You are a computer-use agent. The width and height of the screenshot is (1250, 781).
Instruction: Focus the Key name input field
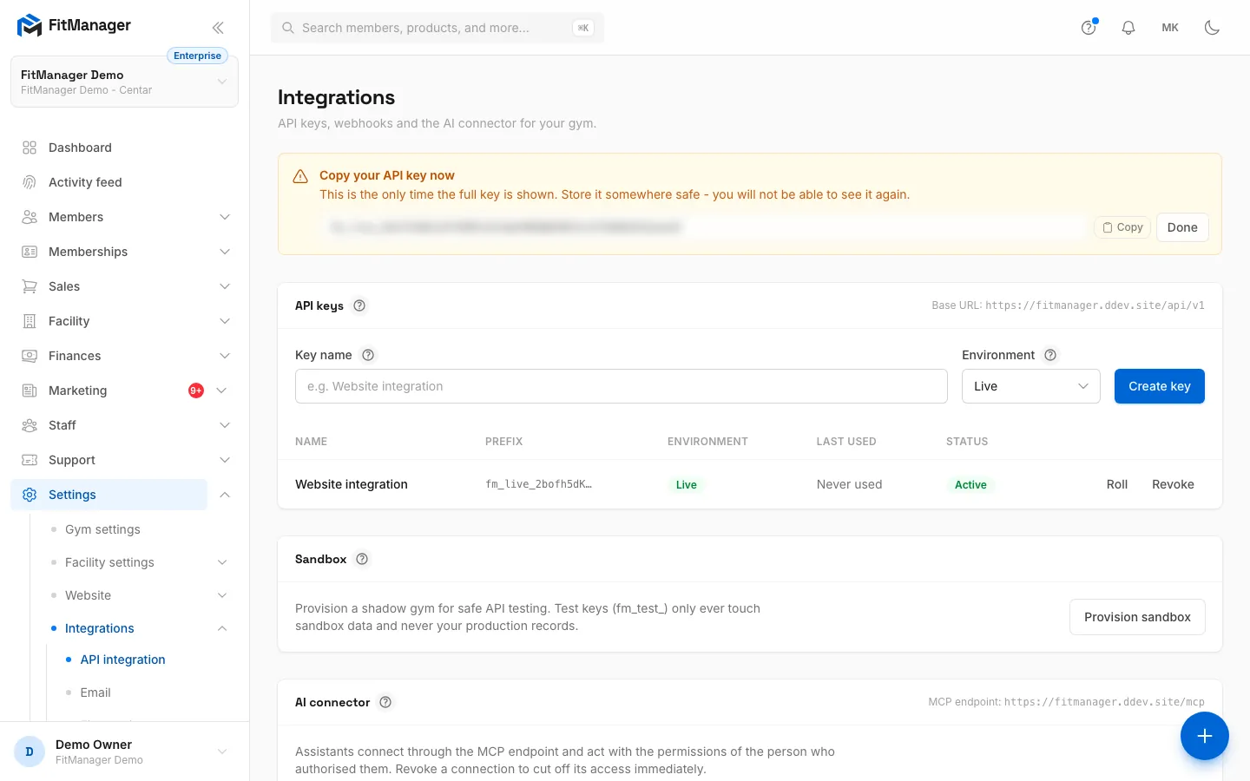pos(622,386)
